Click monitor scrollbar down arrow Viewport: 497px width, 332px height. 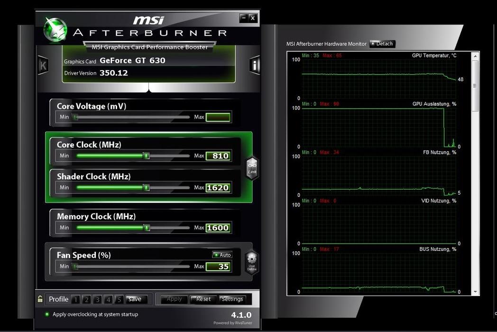coord(475,292)
